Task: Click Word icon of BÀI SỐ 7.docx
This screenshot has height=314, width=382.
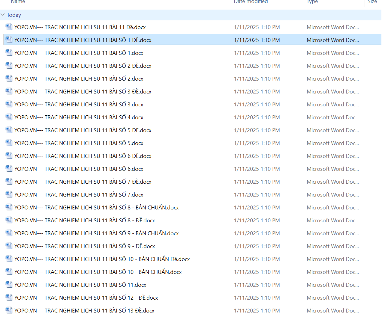Action: click(9, 194)
